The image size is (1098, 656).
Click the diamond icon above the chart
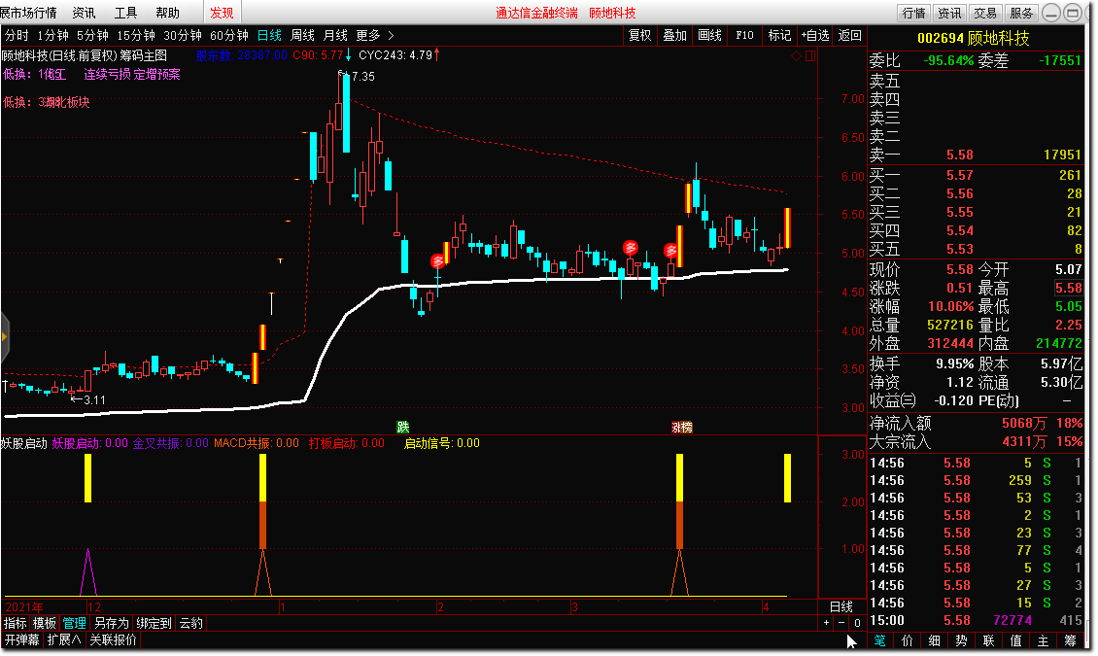[796, 56]
